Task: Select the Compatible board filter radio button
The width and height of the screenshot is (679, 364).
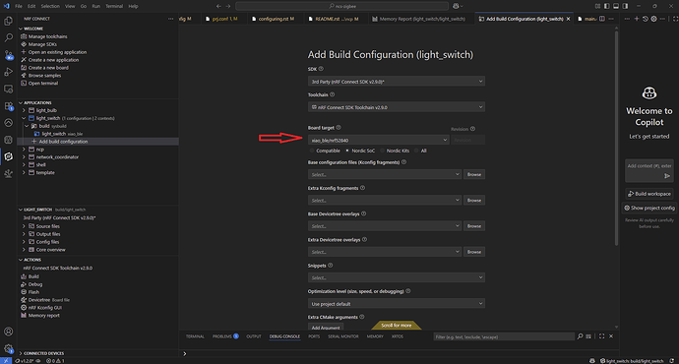Action: coord(312,151)
